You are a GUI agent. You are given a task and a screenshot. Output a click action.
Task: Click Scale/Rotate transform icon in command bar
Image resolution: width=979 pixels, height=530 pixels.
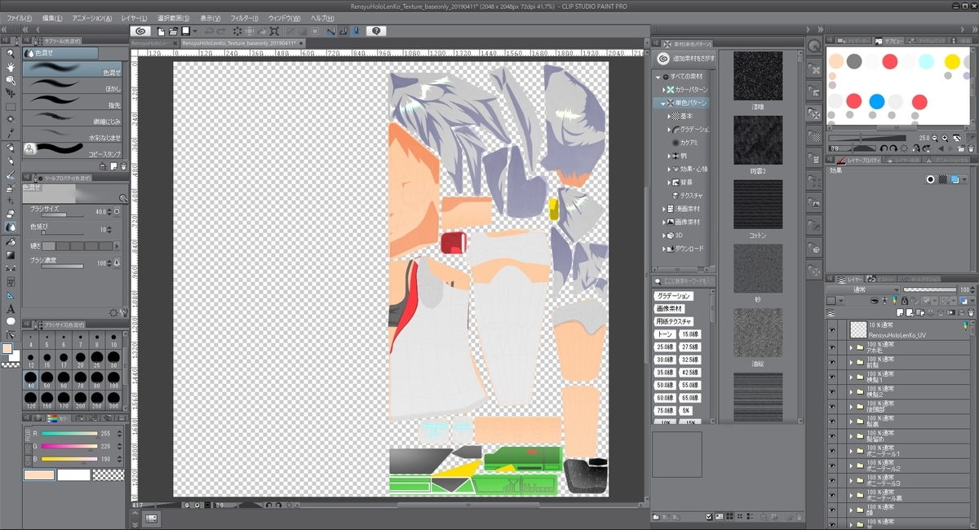pos(274,31)
